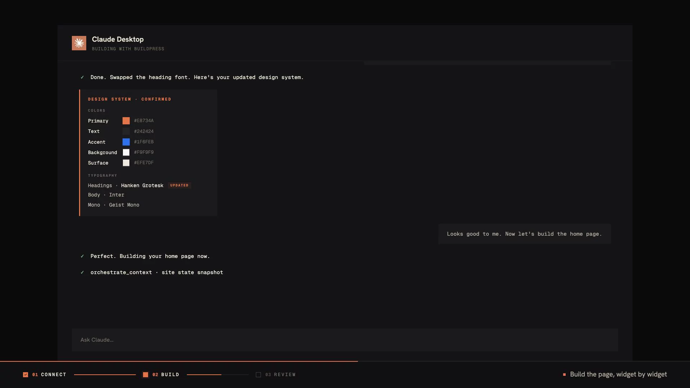This screenshot has width=690, height=388.
Task: Click the Surface color swatch #EFE7DF
Action: (x=126, y=163)
